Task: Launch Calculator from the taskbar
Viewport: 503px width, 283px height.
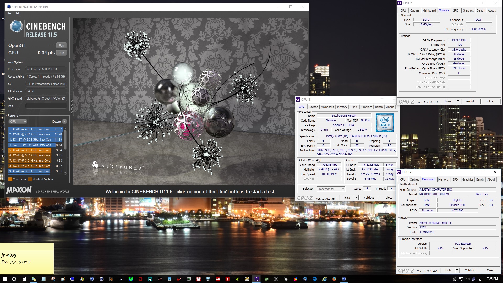Action: pyautogui.click(x=24, y=279)
